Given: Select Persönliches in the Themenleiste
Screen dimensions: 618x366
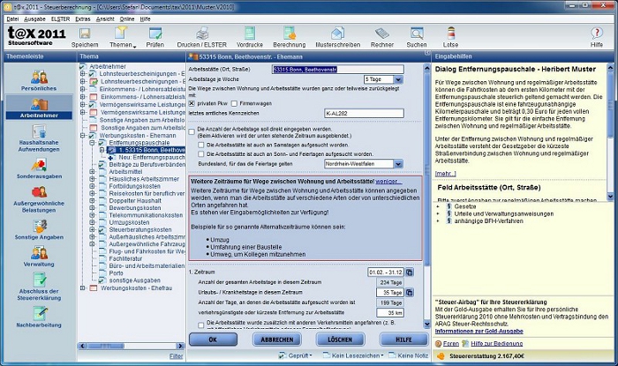Looking at the screenshot, I should pos(39,80).
